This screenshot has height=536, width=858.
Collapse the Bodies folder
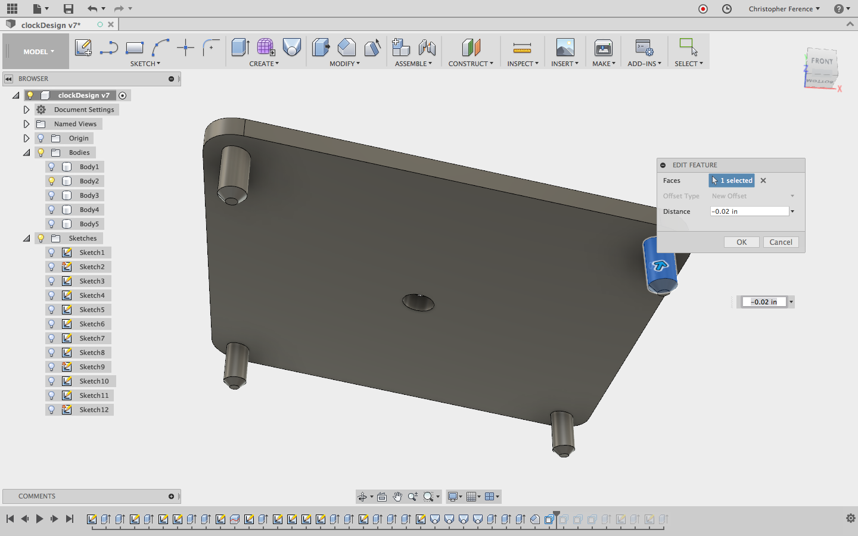click(26, 152)
